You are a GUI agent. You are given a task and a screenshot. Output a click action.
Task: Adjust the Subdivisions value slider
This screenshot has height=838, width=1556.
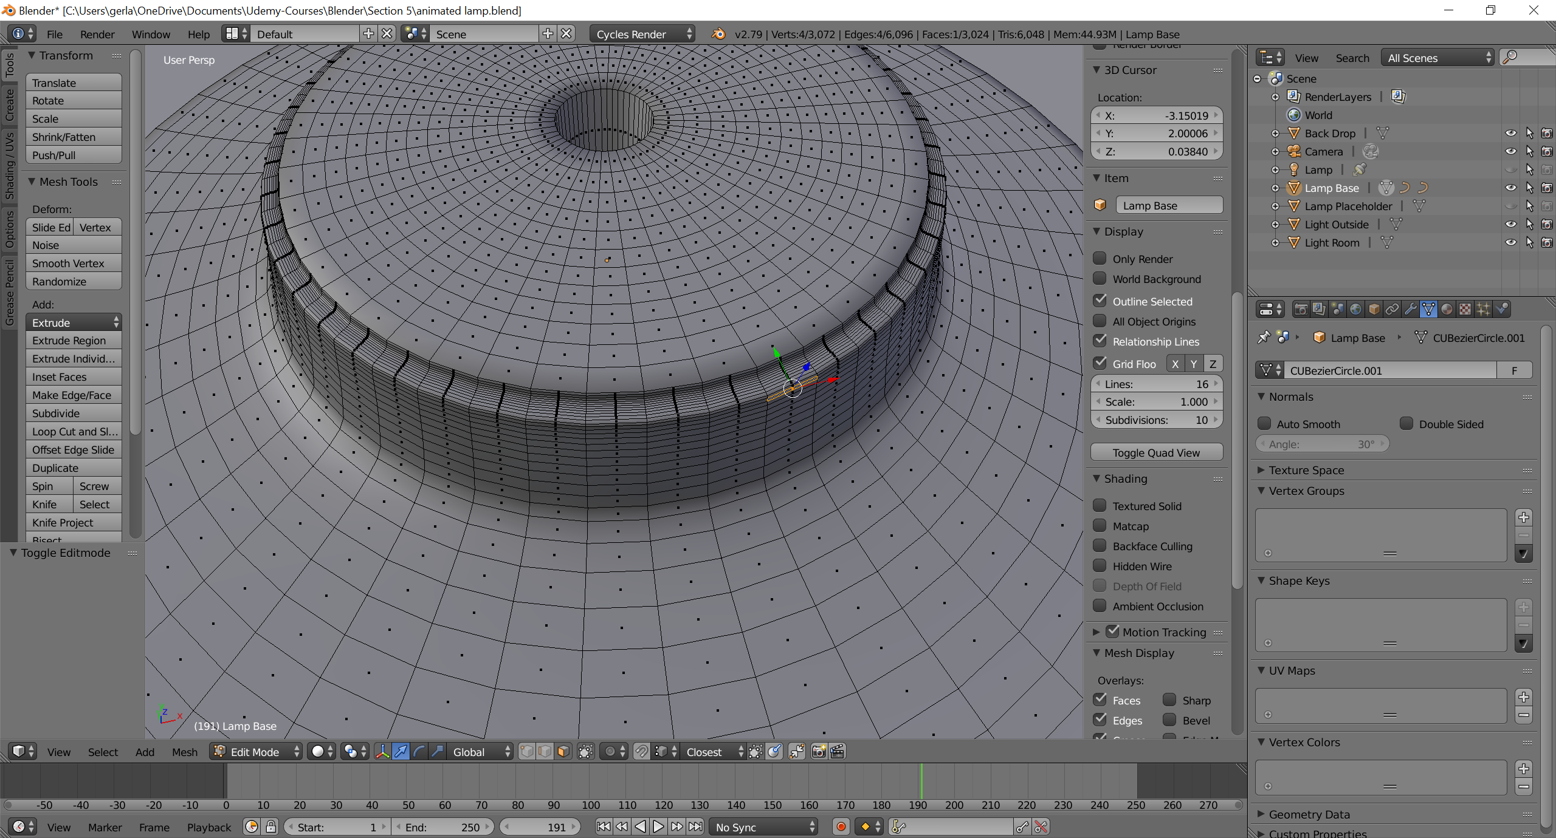1156,420
